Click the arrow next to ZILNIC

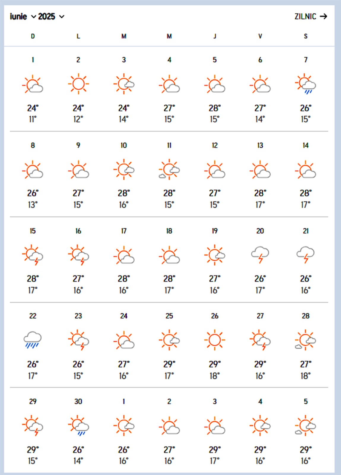pyautogui.click(x=323, y=17)
